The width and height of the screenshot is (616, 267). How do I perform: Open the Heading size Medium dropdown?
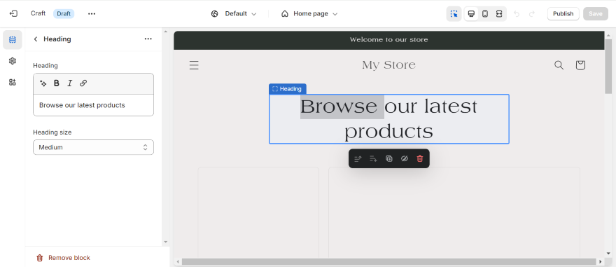(94, 147)
